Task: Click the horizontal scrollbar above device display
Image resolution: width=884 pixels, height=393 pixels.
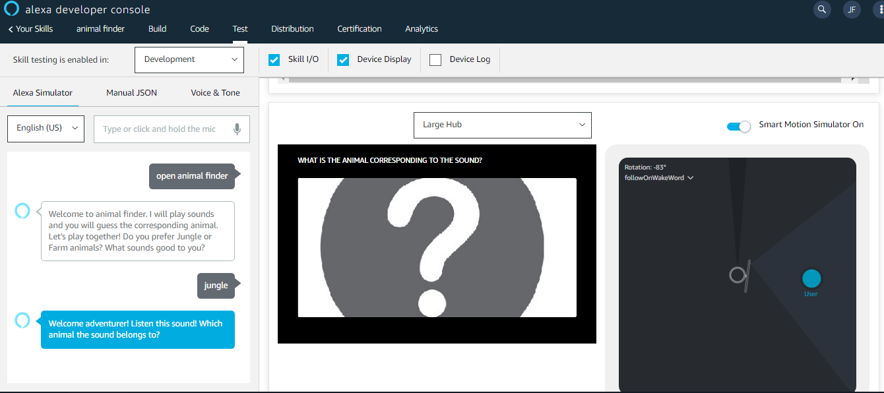Action: [565, 80]
